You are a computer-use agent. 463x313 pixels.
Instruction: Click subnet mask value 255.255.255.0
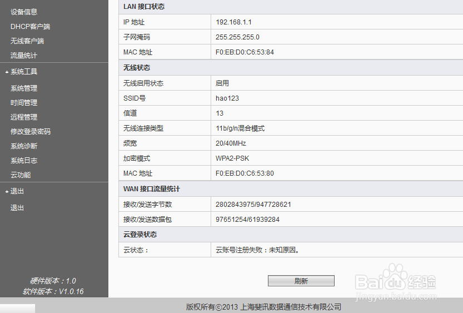[237, 37]
